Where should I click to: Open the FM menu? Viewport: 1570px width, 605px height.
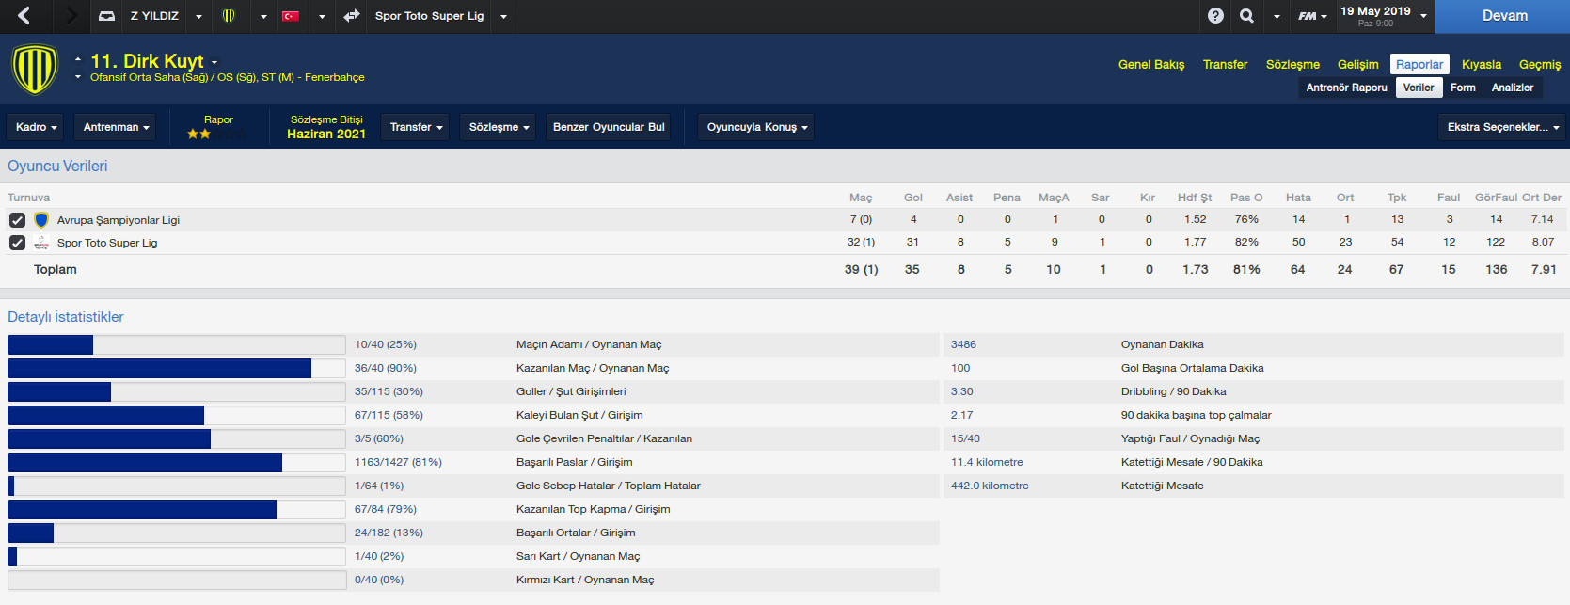click(1312, 16)
